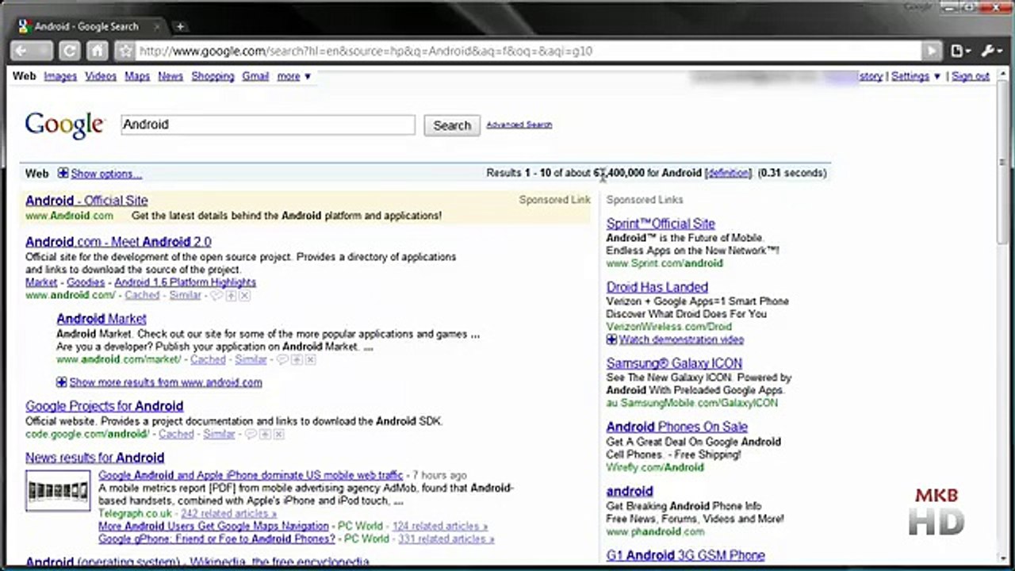Open Cached link for www.android.com/ result
The image size is (1015, 571).
[142, 295]
